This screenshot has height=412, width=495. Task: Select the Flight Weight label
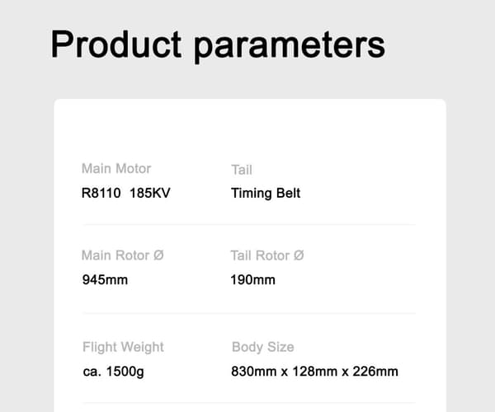click(123, 347)
